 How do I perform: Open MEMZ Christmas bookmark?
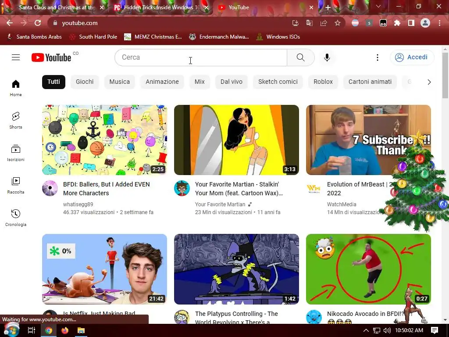point(153,37)
